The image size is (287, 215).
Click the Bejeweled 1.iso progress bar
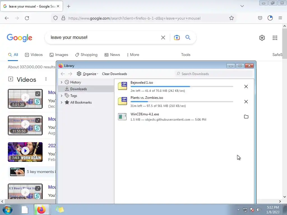click(182, 87)
